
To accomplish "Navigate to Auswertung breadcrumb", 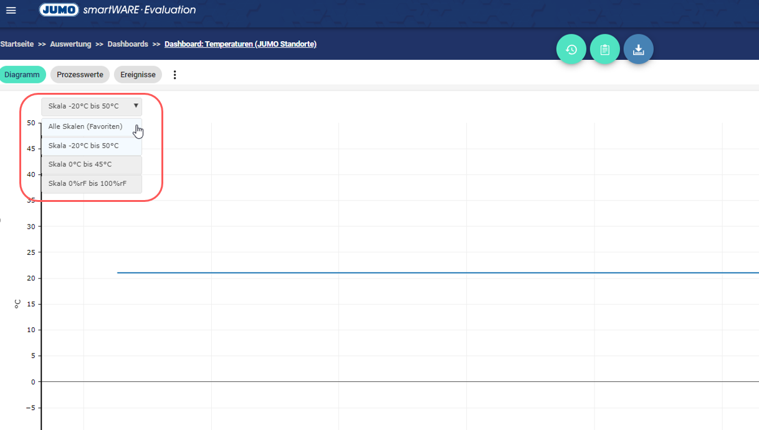I will [70, 44].
